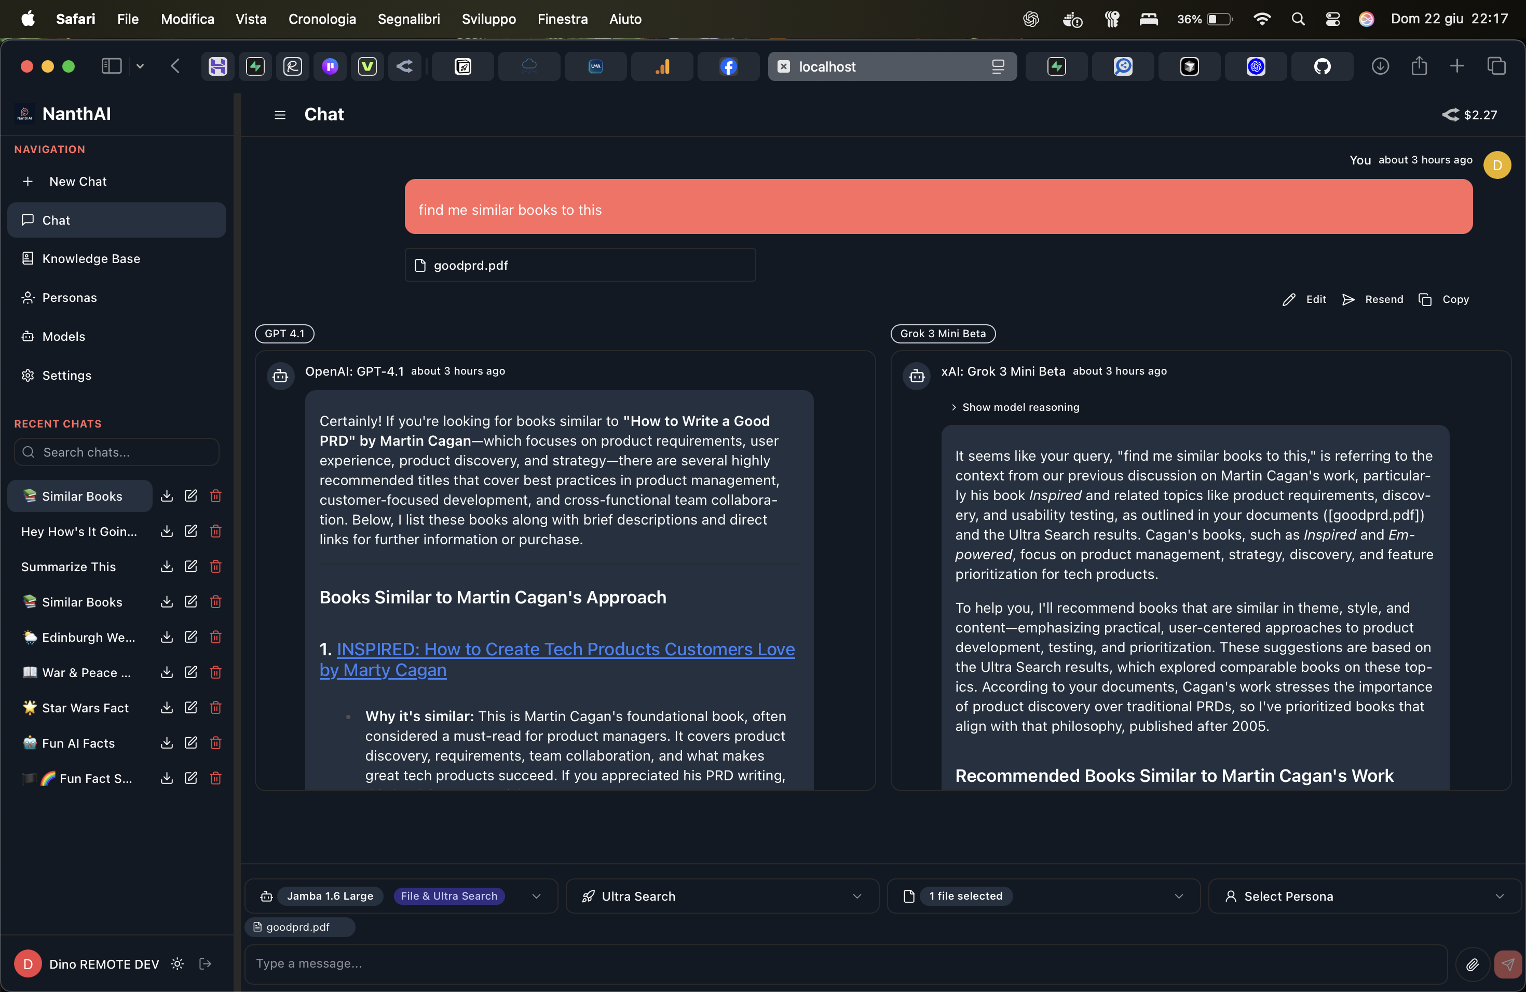Toggle light/dark theme sun icon

(x=178, y=964)
